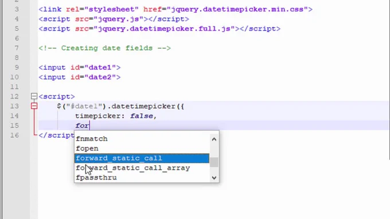The width and height of the screenshot is (390, 219).
Task: Click line number 5 in the margin
Action: pyautogui.click(x=17, y=29)
